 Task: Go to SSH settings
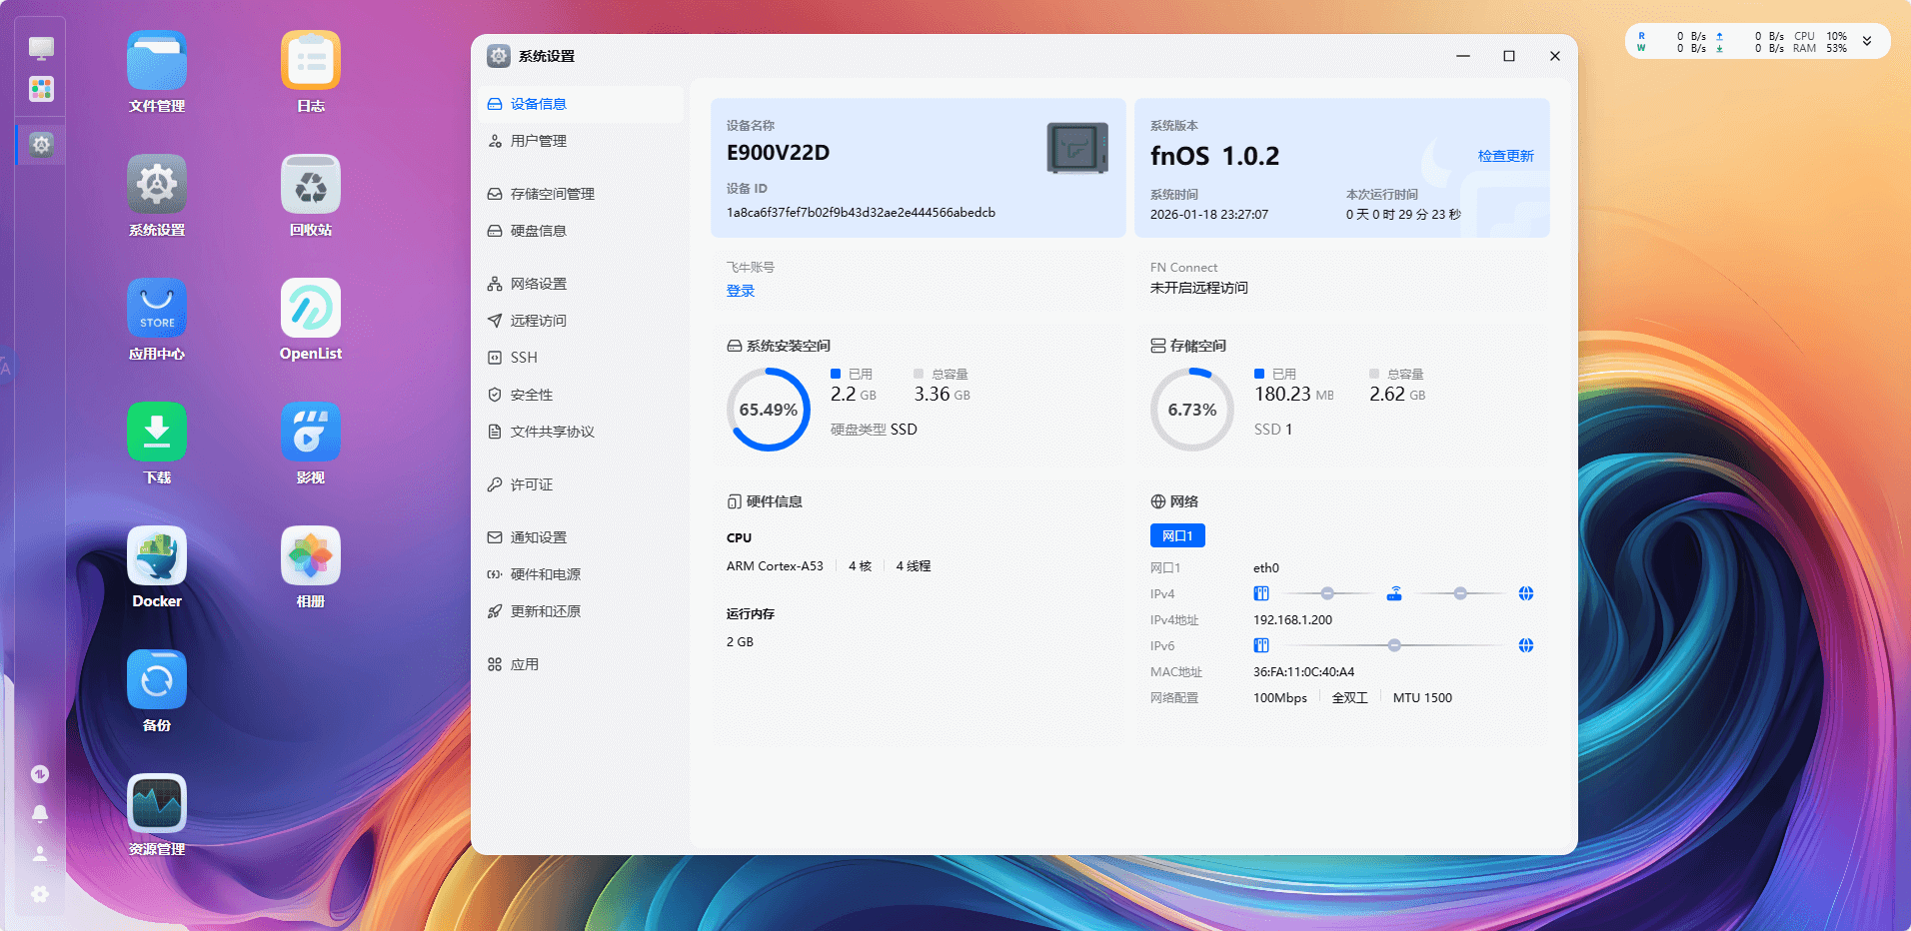click(x=524, y=358)
